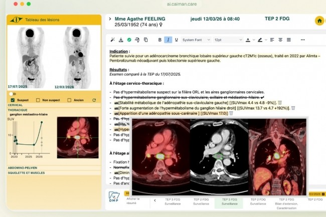Click image icon before 'Forte augmentation'
The image size is (326, 217).
pos(116,108)
